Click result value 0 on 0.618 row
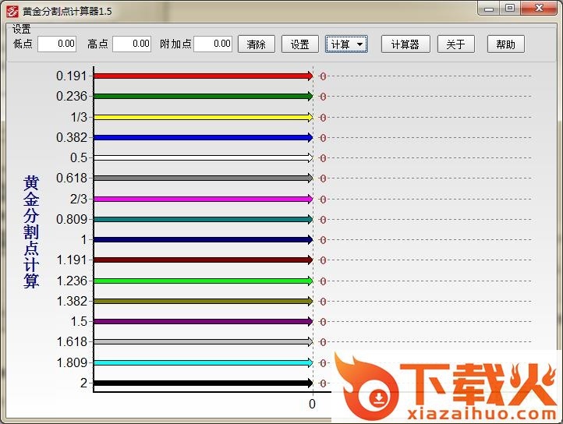 pos(323,178)
